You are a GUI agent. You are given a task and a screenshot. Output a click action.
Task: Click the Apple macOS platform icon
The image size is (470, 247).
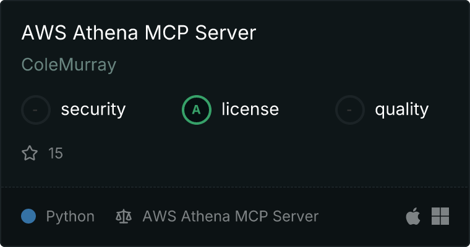click(x=412, y=216)
